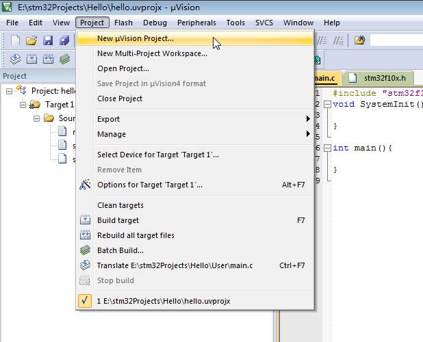Choose Select Device for Target 'Target 1'

coord(195,155)
